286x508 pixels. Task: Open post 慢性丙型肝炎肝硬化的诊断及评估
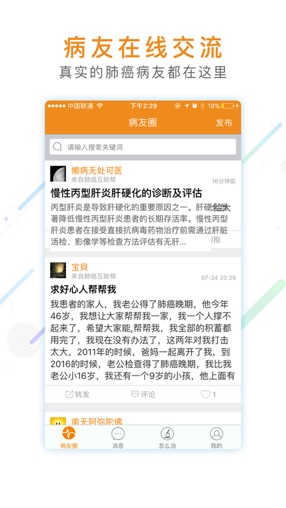click(126, 193)
